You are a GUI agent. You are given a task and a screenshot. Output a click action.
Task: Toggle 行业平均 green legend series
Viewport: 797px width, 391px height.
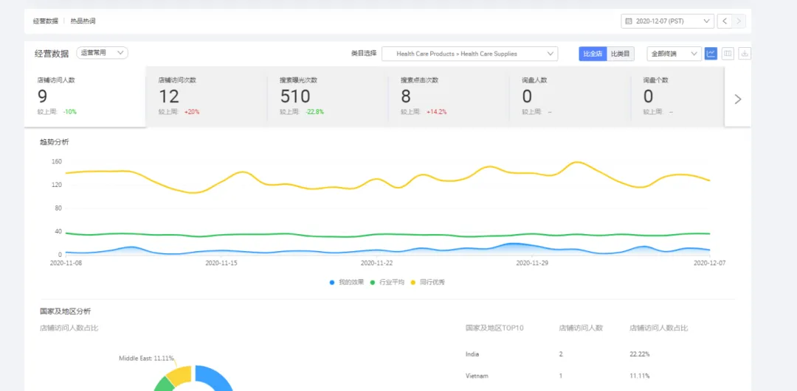(387, 282)
